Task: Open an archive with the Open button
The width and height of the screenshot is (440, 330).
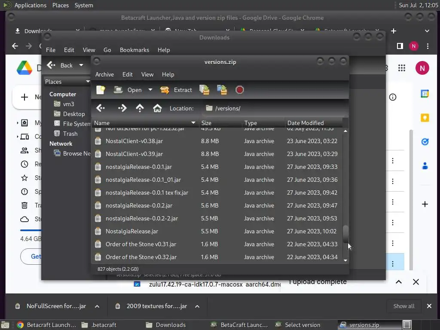Action: (128, 90)
